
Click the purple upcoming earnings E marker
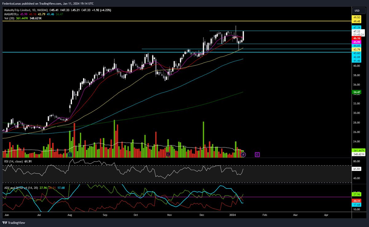(x=257, y=154)
